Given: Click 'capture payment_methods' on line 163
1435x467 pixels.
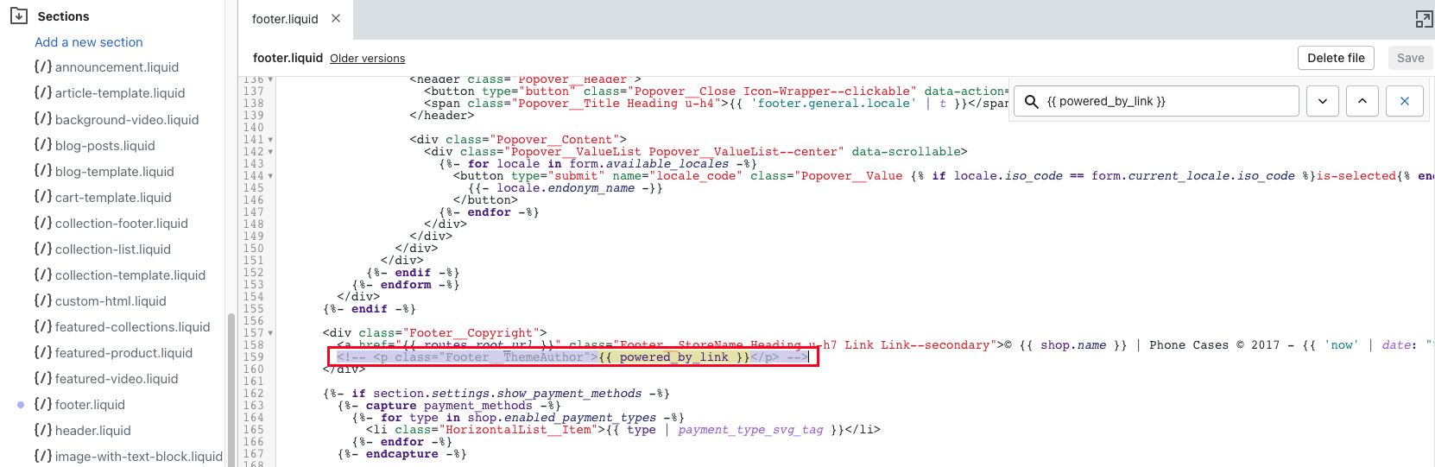Looking at the screenshot, I should pyautogui.click(x=449, y=406).
